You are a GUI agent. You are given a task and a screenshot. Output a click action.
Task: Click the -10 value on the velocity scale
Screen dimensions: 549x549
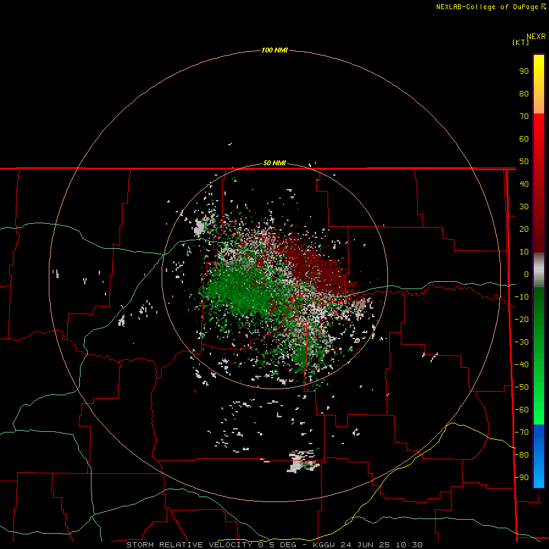522,297
